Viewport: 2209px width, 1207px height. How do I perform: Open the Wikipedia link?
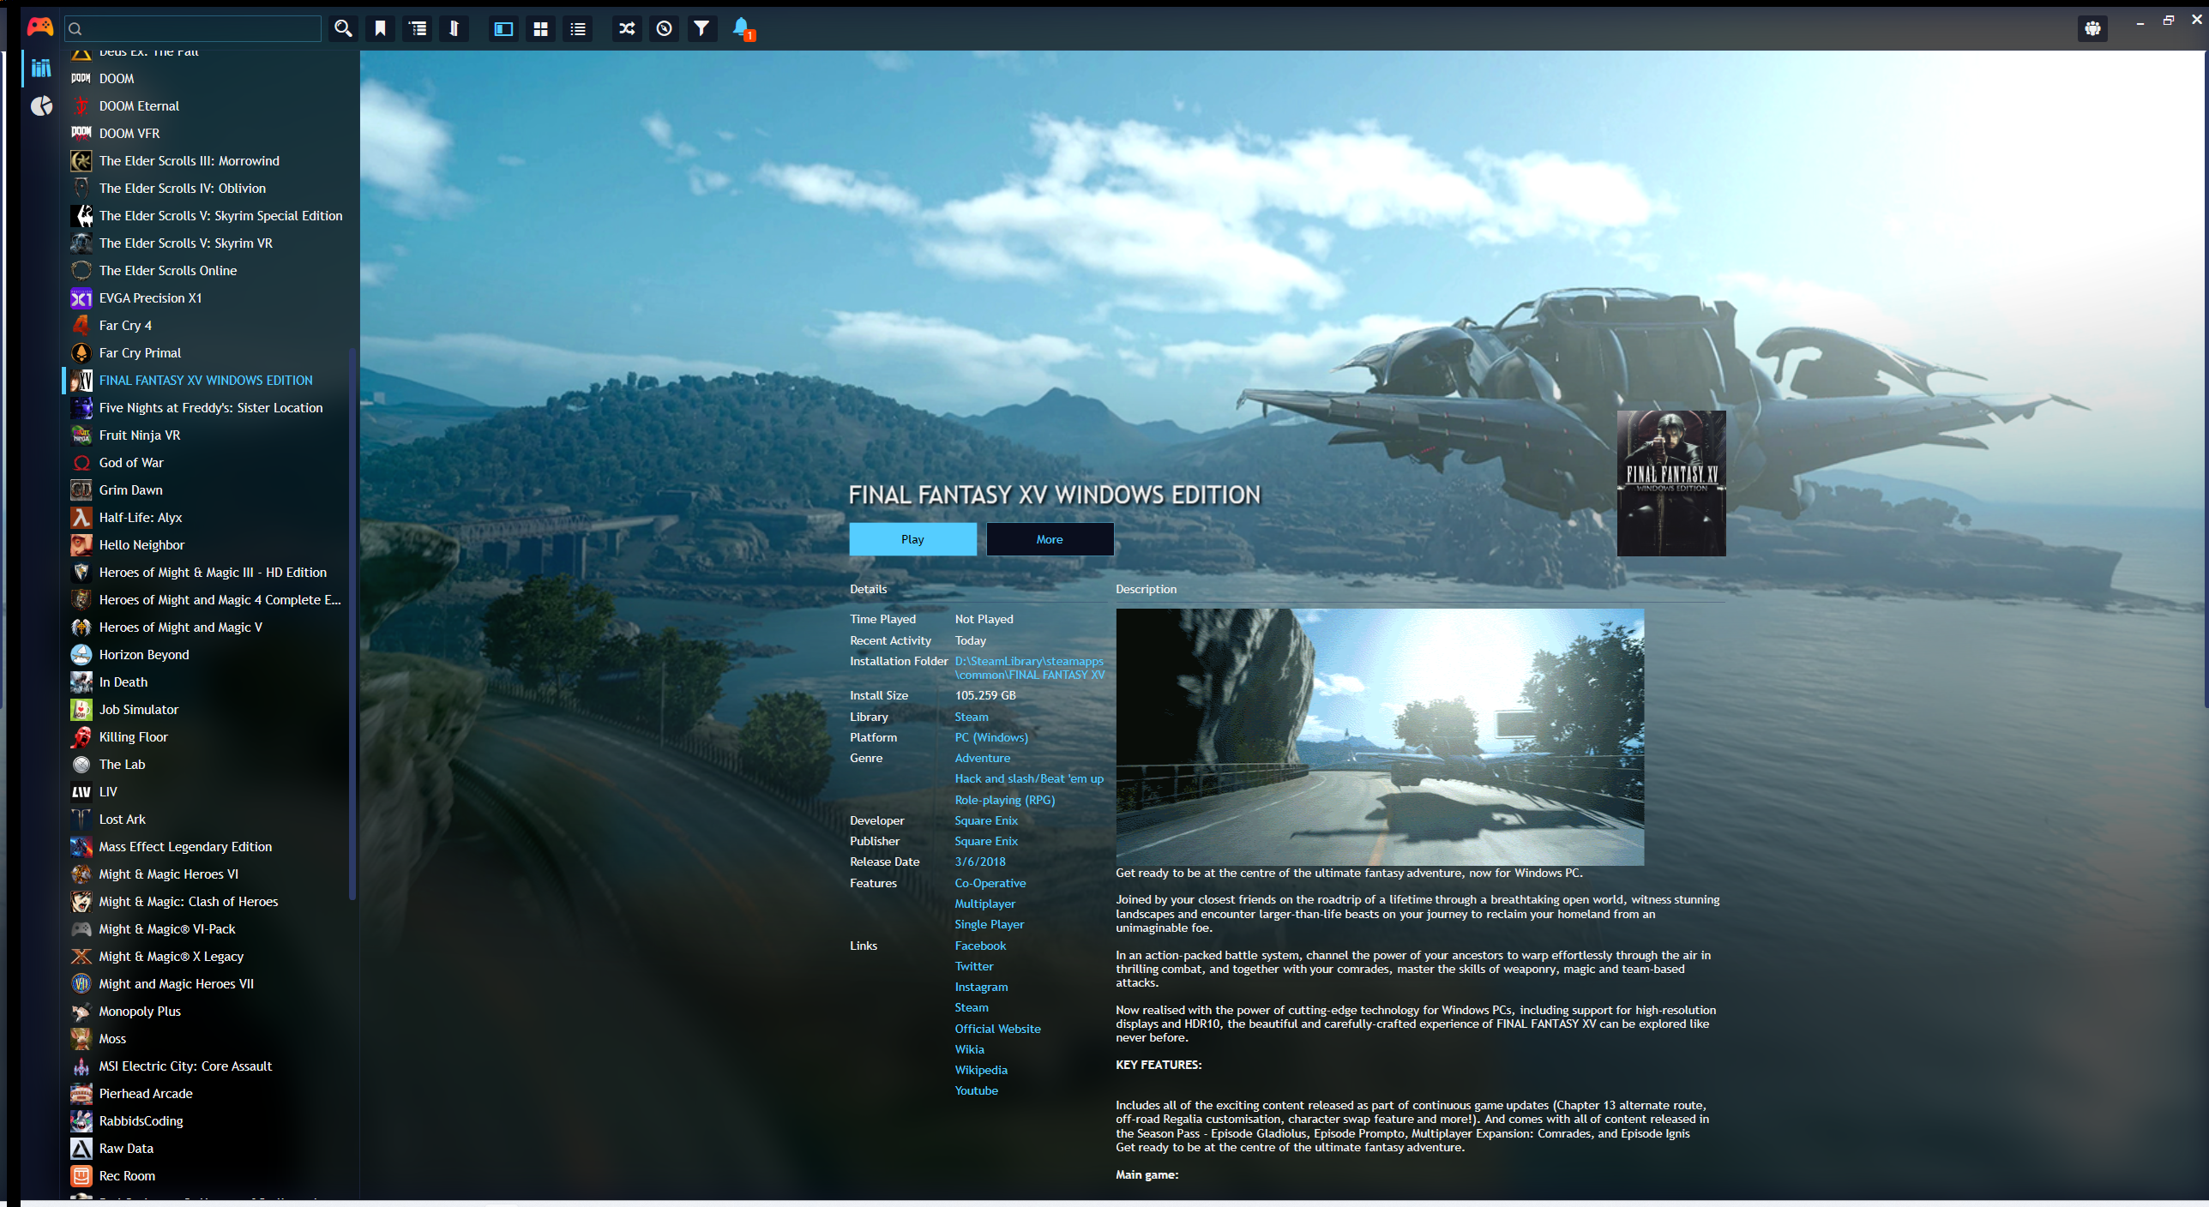pos(980,1070)
